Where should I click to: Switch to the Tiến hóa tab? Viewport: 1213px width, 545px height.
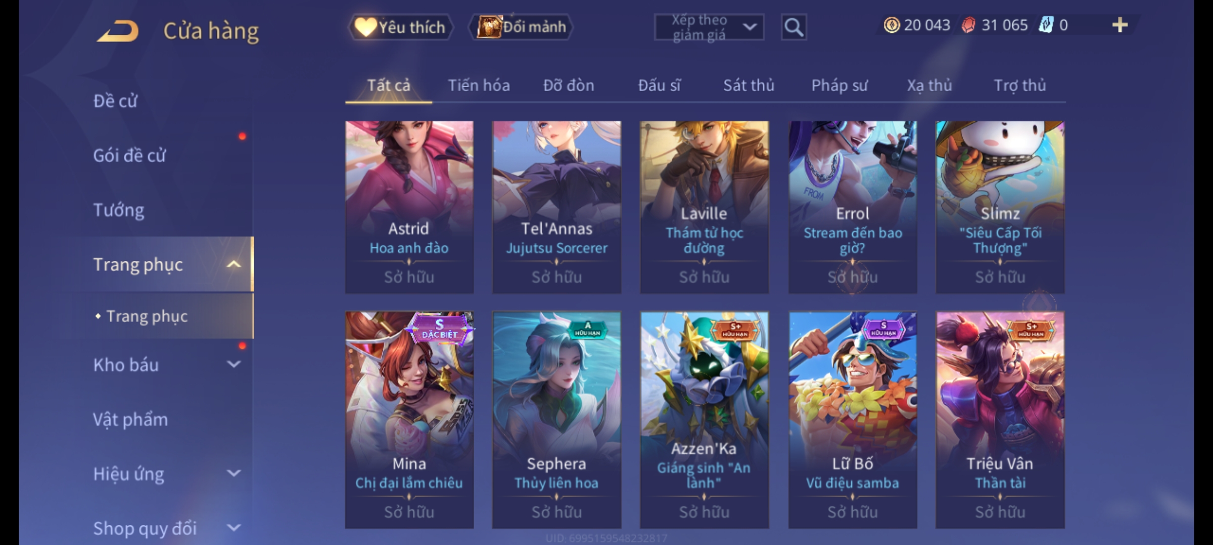pyautogui.click(x=479, y=85)
